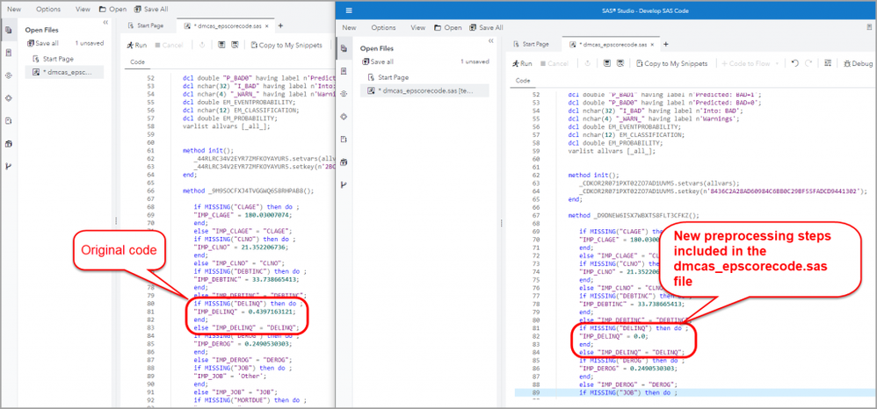877x409 pixels.
Task: Click the first program-save icon after Run in the left window
Action: click(x=221, y=46)
